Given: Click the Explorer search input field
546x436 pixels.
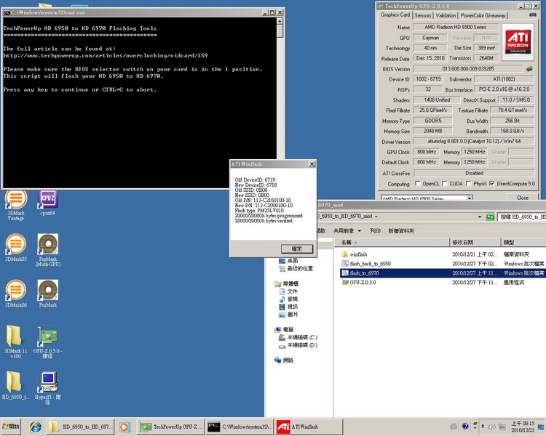Looking at the screenshot, I should pos(522,217).
